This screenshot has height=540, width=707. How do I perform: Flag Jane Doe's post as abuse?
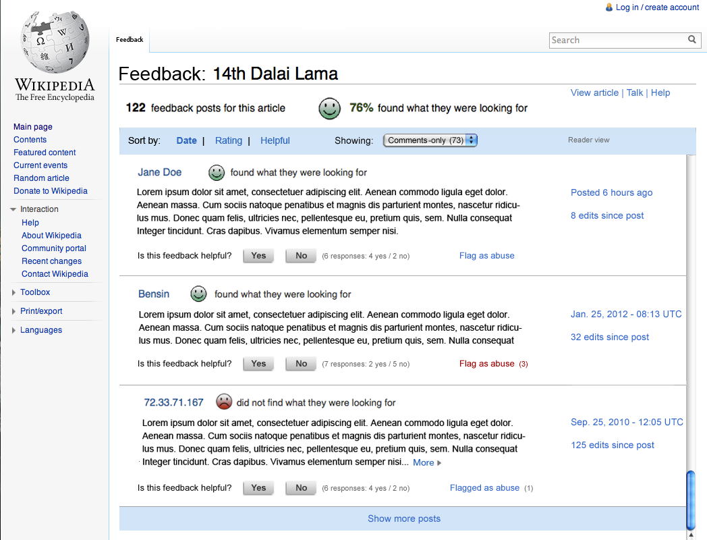click(x=486, y=256)
